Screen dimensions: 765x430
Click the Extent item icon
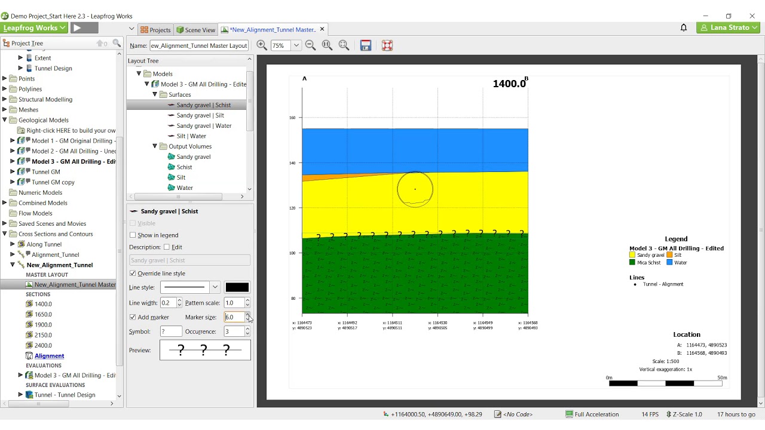[29, 58]
